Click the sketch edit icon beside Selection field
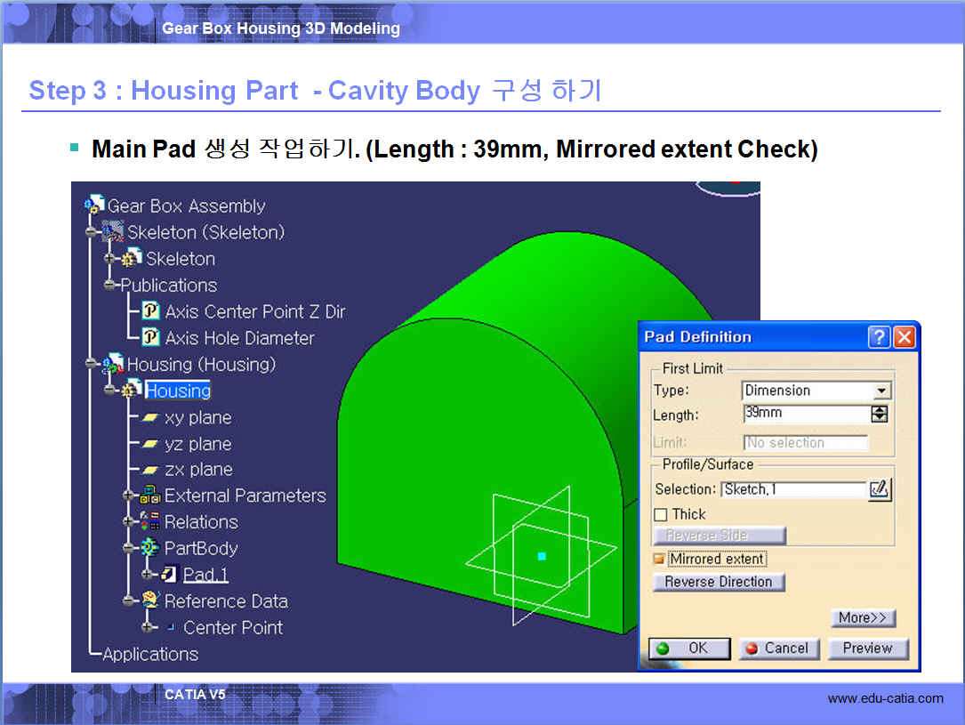This screenshot has width=965, height=725. tap(879, 489)
